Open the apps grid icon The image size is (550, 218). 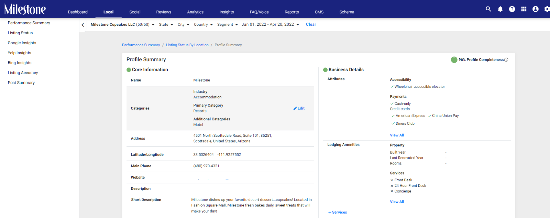524,9
